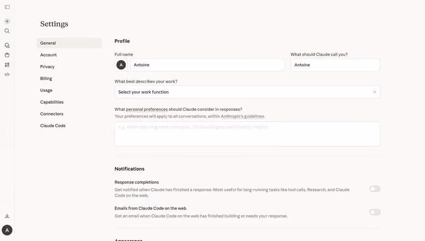This screenshot has height=241, width=425.
Task: Open the projects box icon
Action: [7, 55]
